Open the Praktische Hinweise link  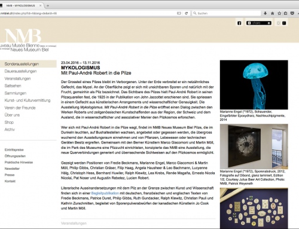19,162
